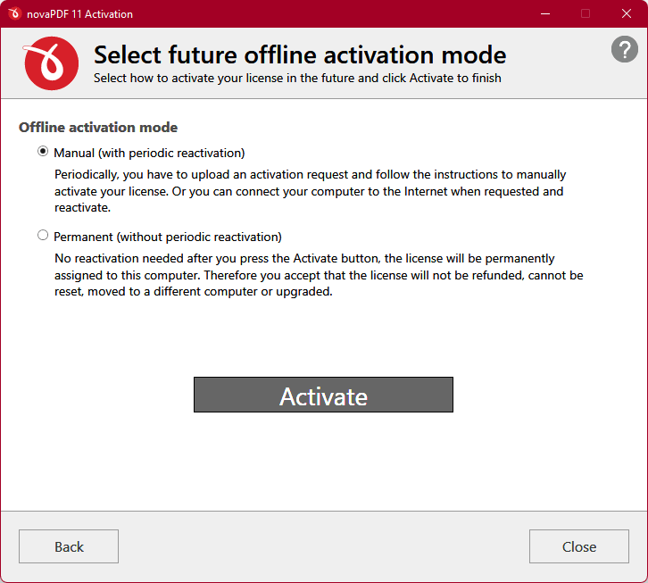This screenshot has width=648, height=583.
Task: Click the "Permanent (without periodic reactivation)" label text
Action: coord(168,237)
